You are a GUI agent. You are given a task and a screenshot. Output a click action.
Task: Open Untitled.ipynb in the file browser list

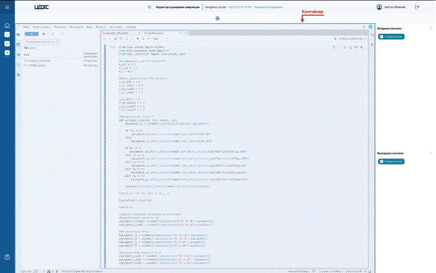click(37, 65)
